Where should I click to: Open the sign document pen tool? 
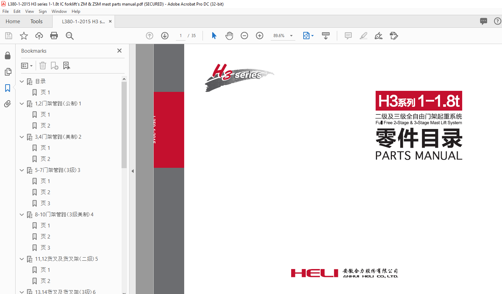pyautogui.click(x=379, y=36)
